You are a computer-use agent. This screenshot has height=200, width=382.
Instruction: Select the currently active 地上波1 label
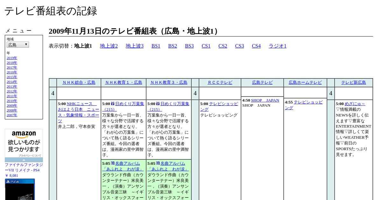(83, 46)
